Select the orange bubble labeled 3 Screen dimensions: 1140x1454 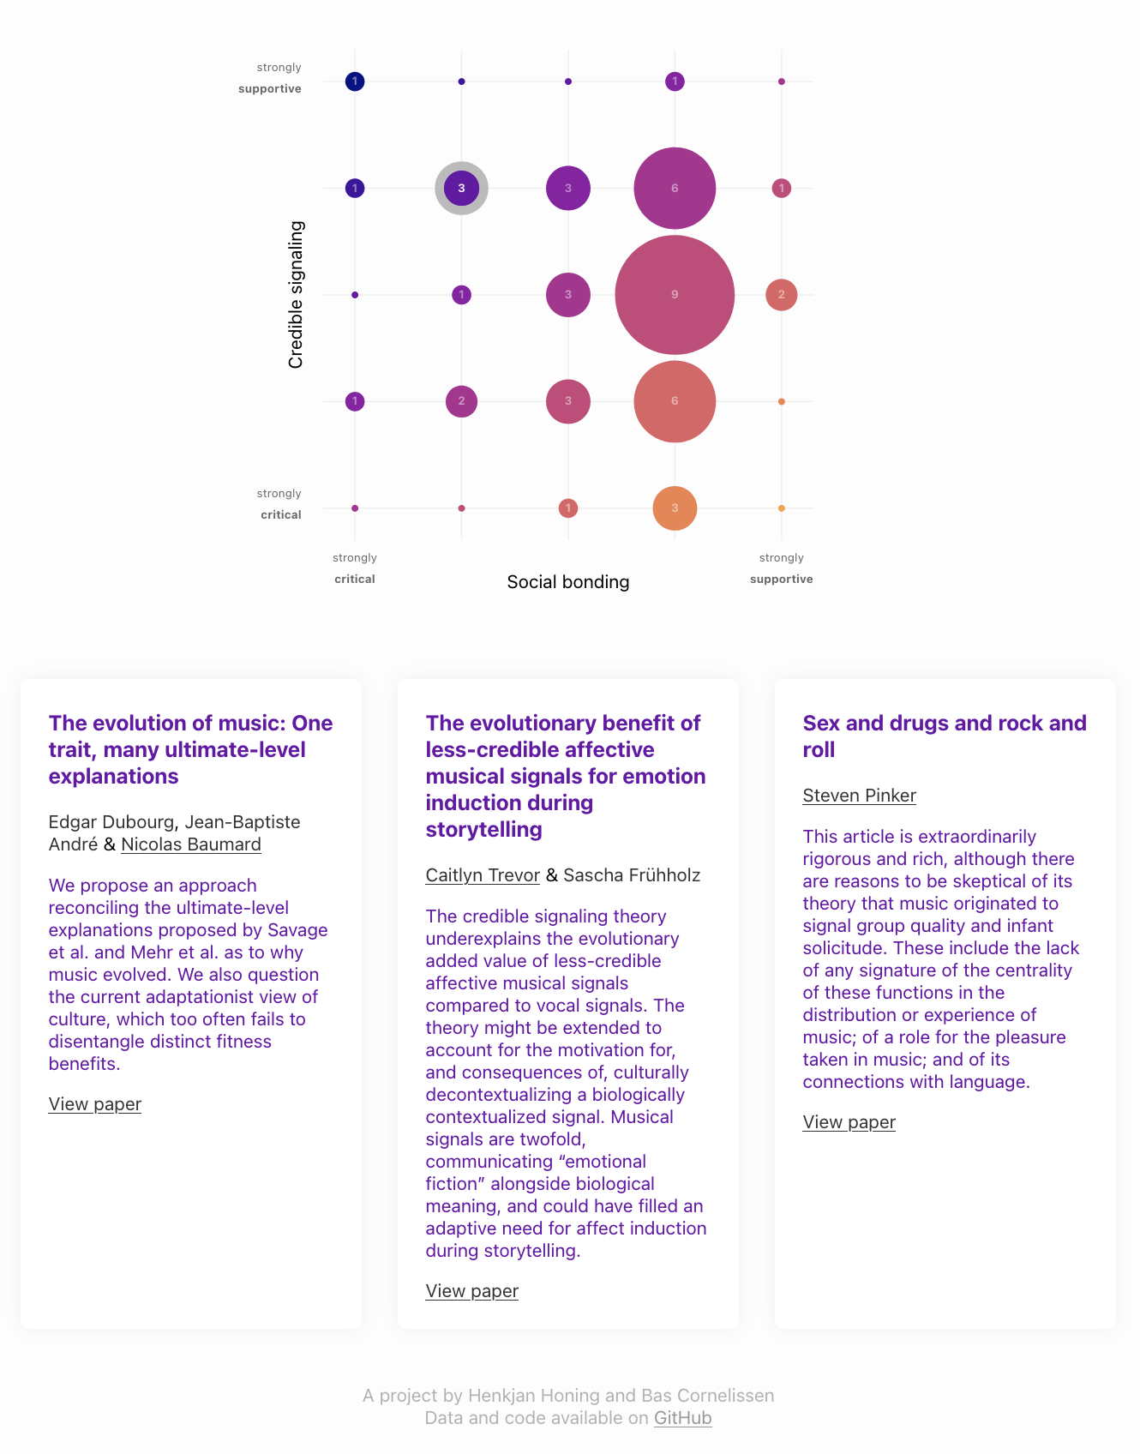675,508
